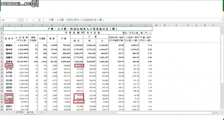Click the 臺灣省 cell
The height and width of the screenshot is (120, 224).
9,62
